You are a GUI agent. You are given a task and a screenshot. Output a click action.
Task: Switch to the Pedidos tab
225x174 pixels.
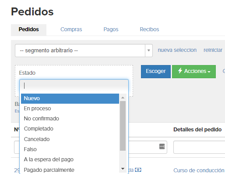click(x=28, y=29)
